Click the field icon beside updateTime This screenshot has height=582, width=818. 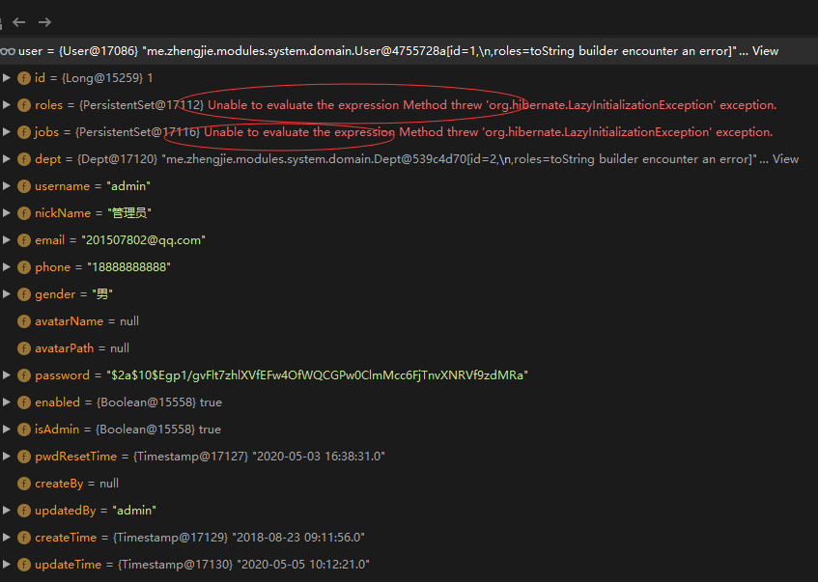[24, 565]
